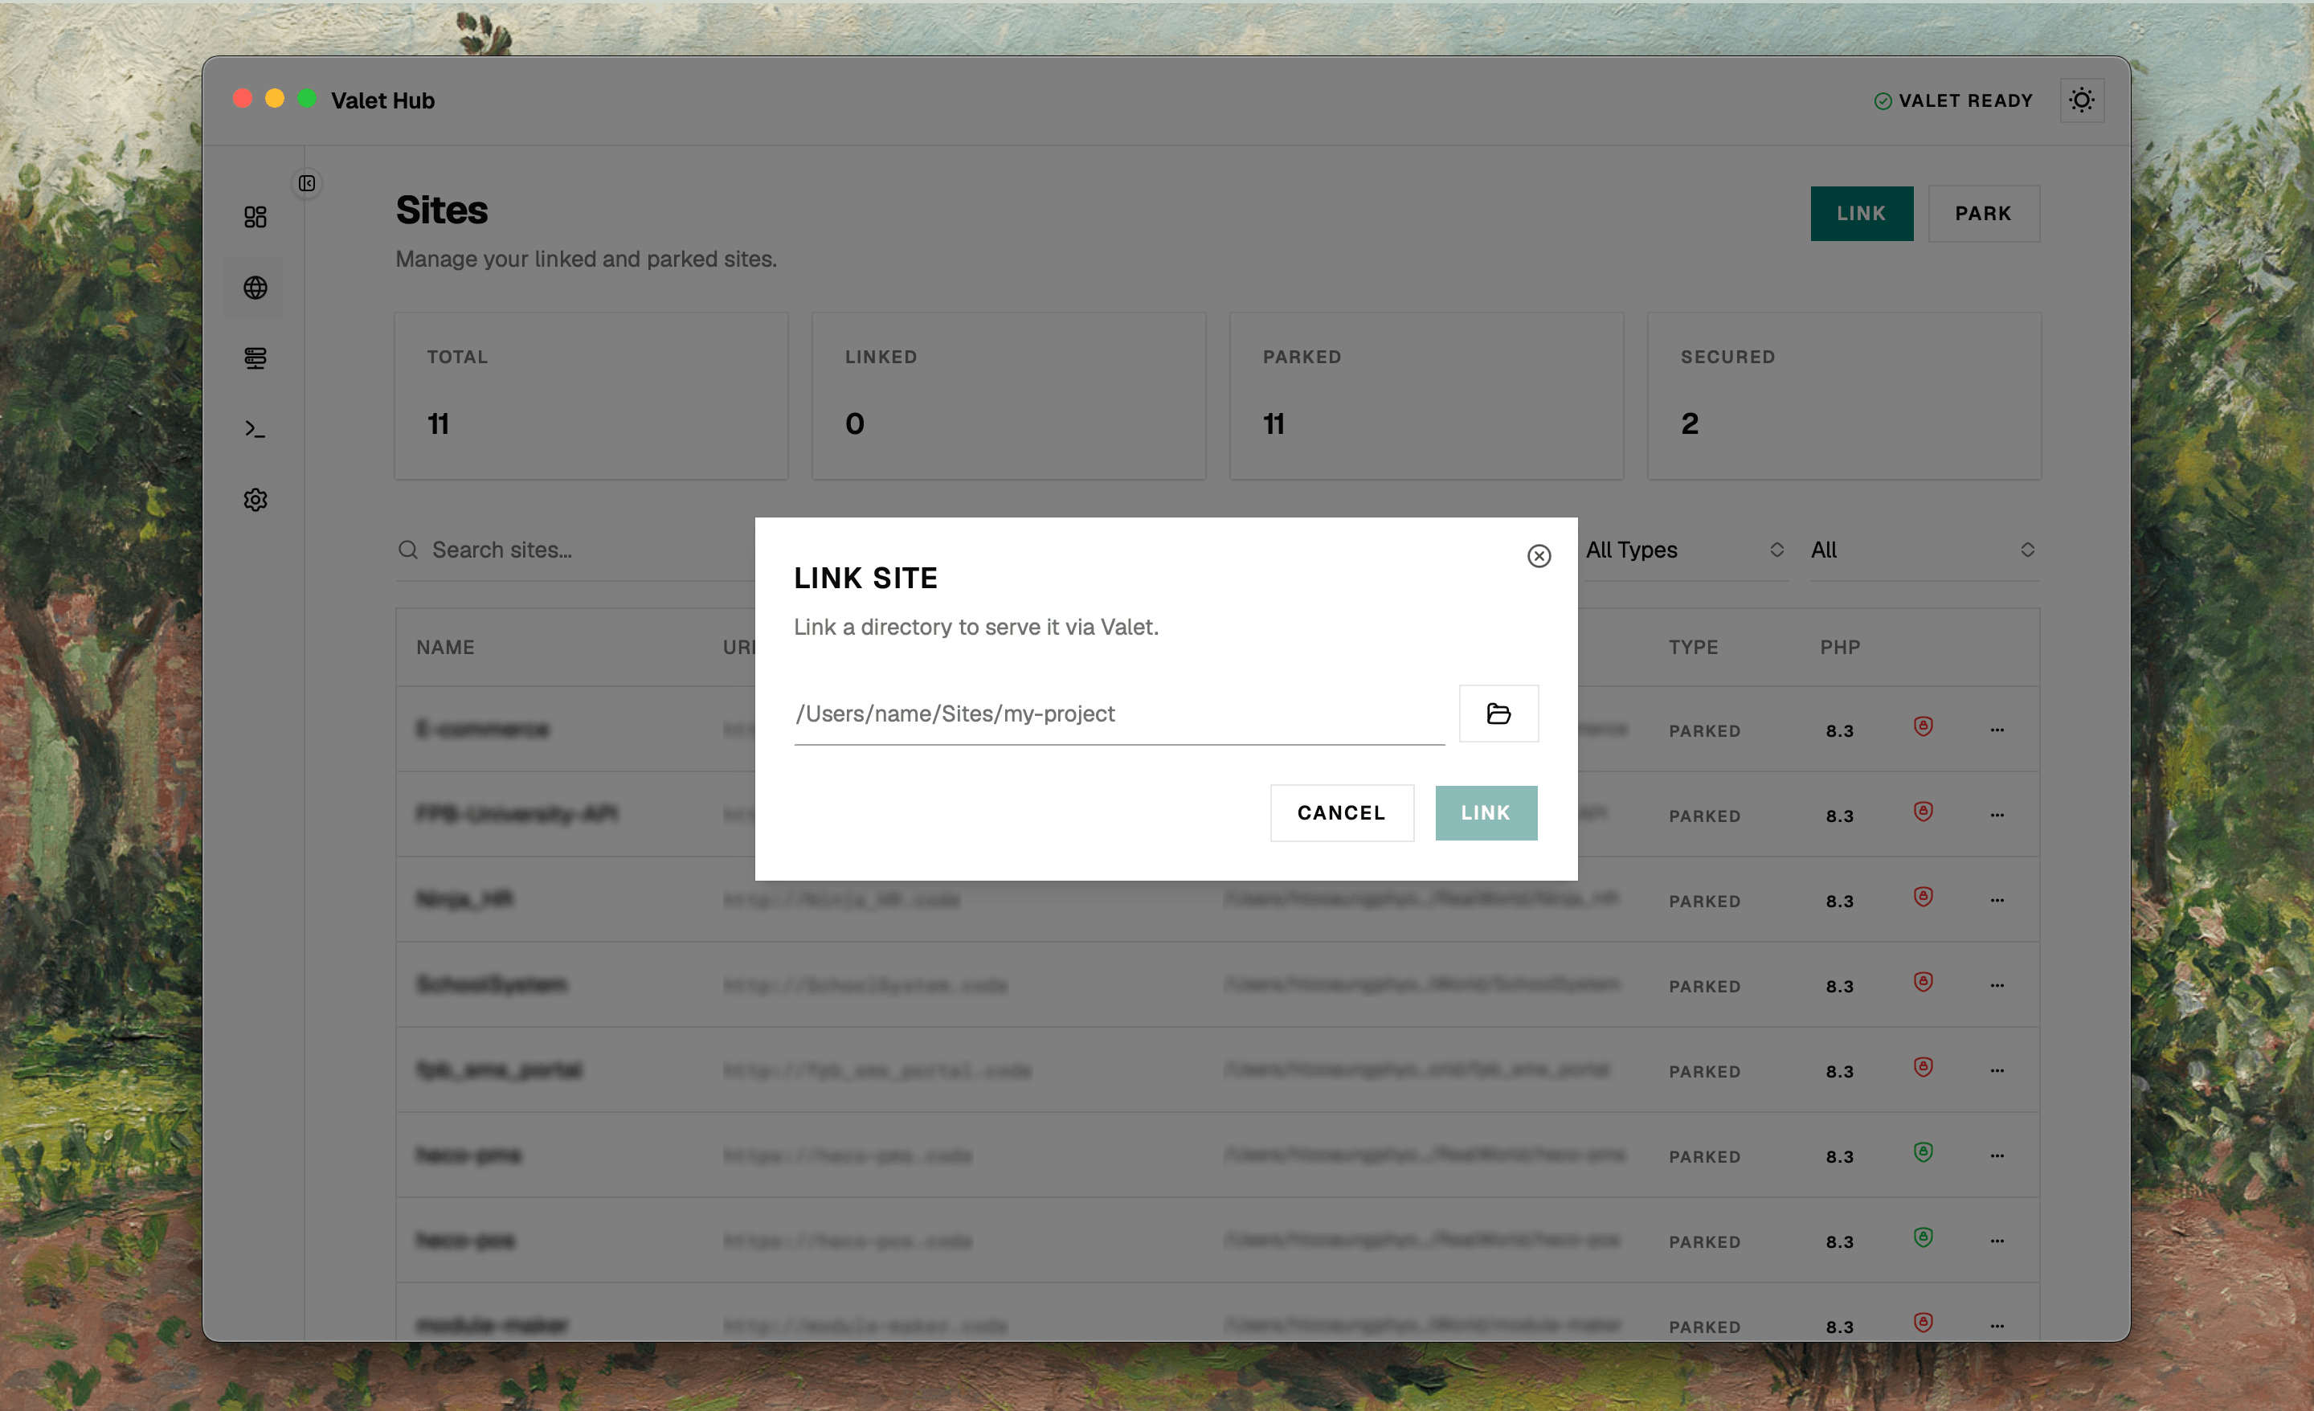Click the LINK SITE dialog heading
2314x1411 pixels.
pos(866,578)
